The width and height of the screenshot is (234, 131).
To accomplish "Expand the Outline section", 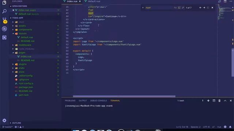I will [16, 123].
